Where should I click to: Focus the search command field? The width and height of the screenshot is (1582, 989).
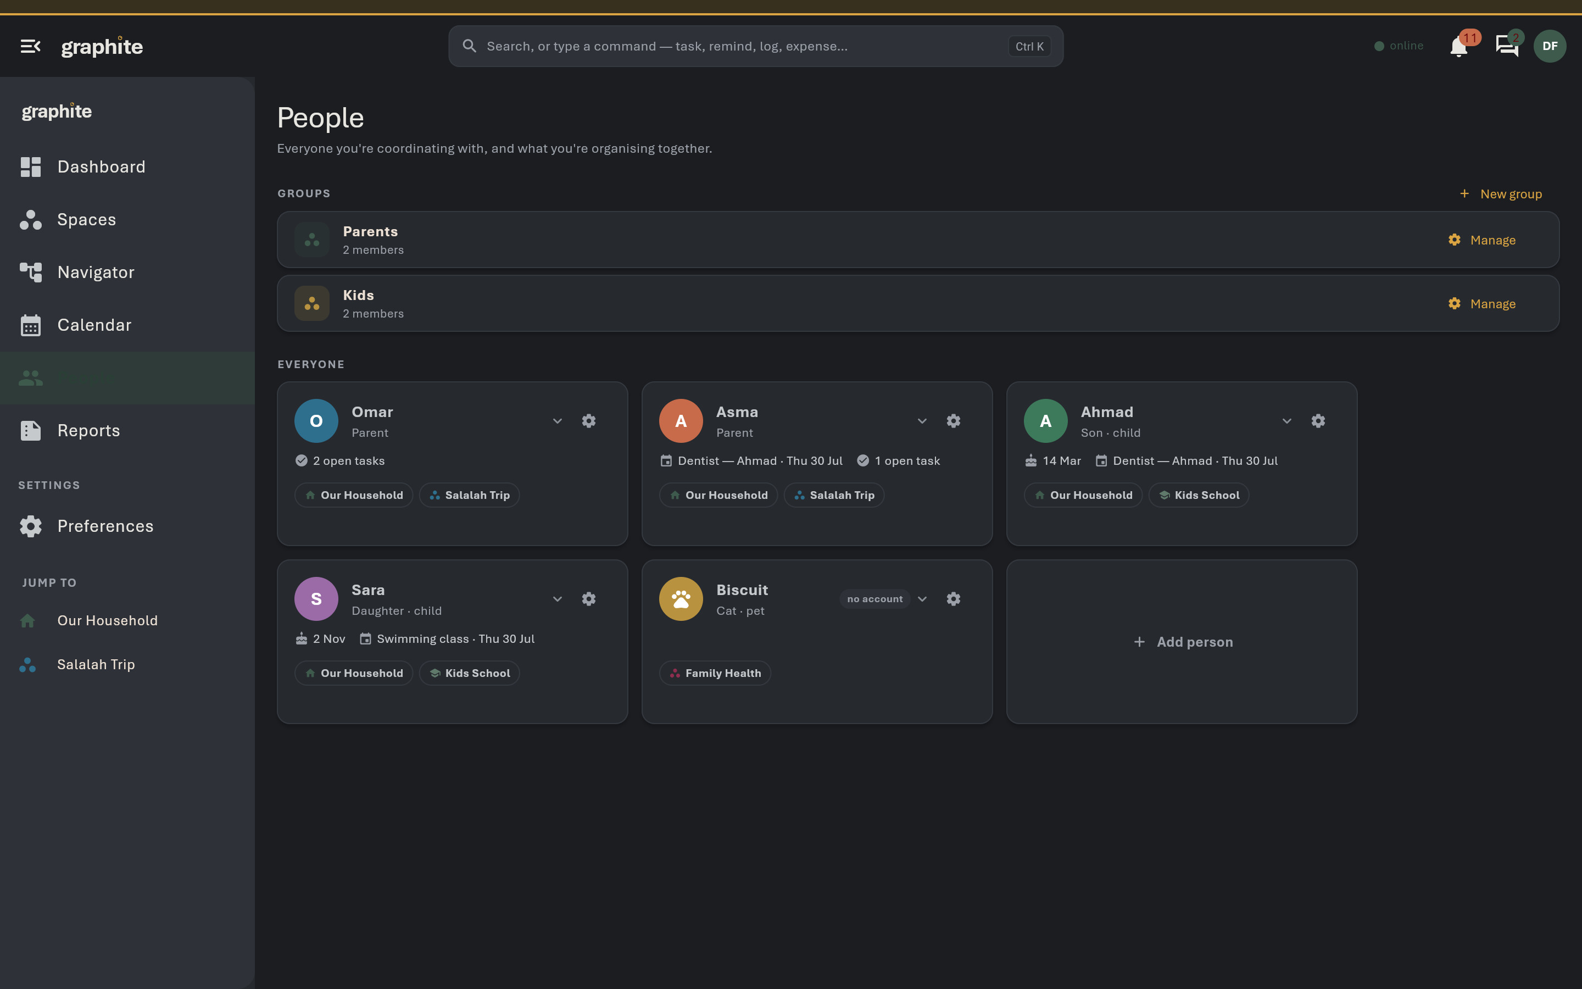point(756,47)
